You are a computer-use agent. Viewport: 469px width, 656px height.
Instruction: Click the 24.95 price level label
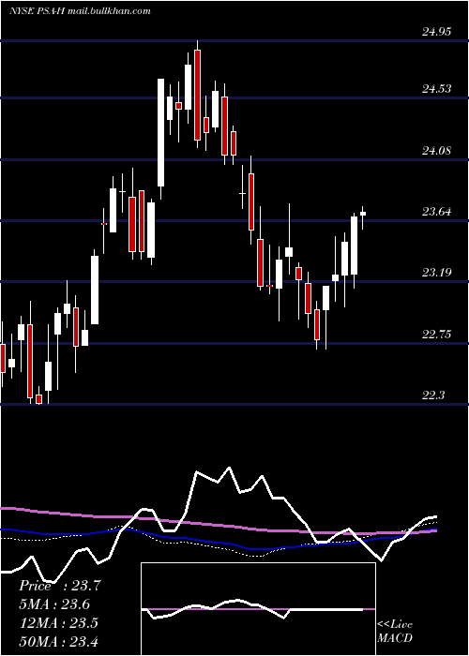[x=436, y=32]
